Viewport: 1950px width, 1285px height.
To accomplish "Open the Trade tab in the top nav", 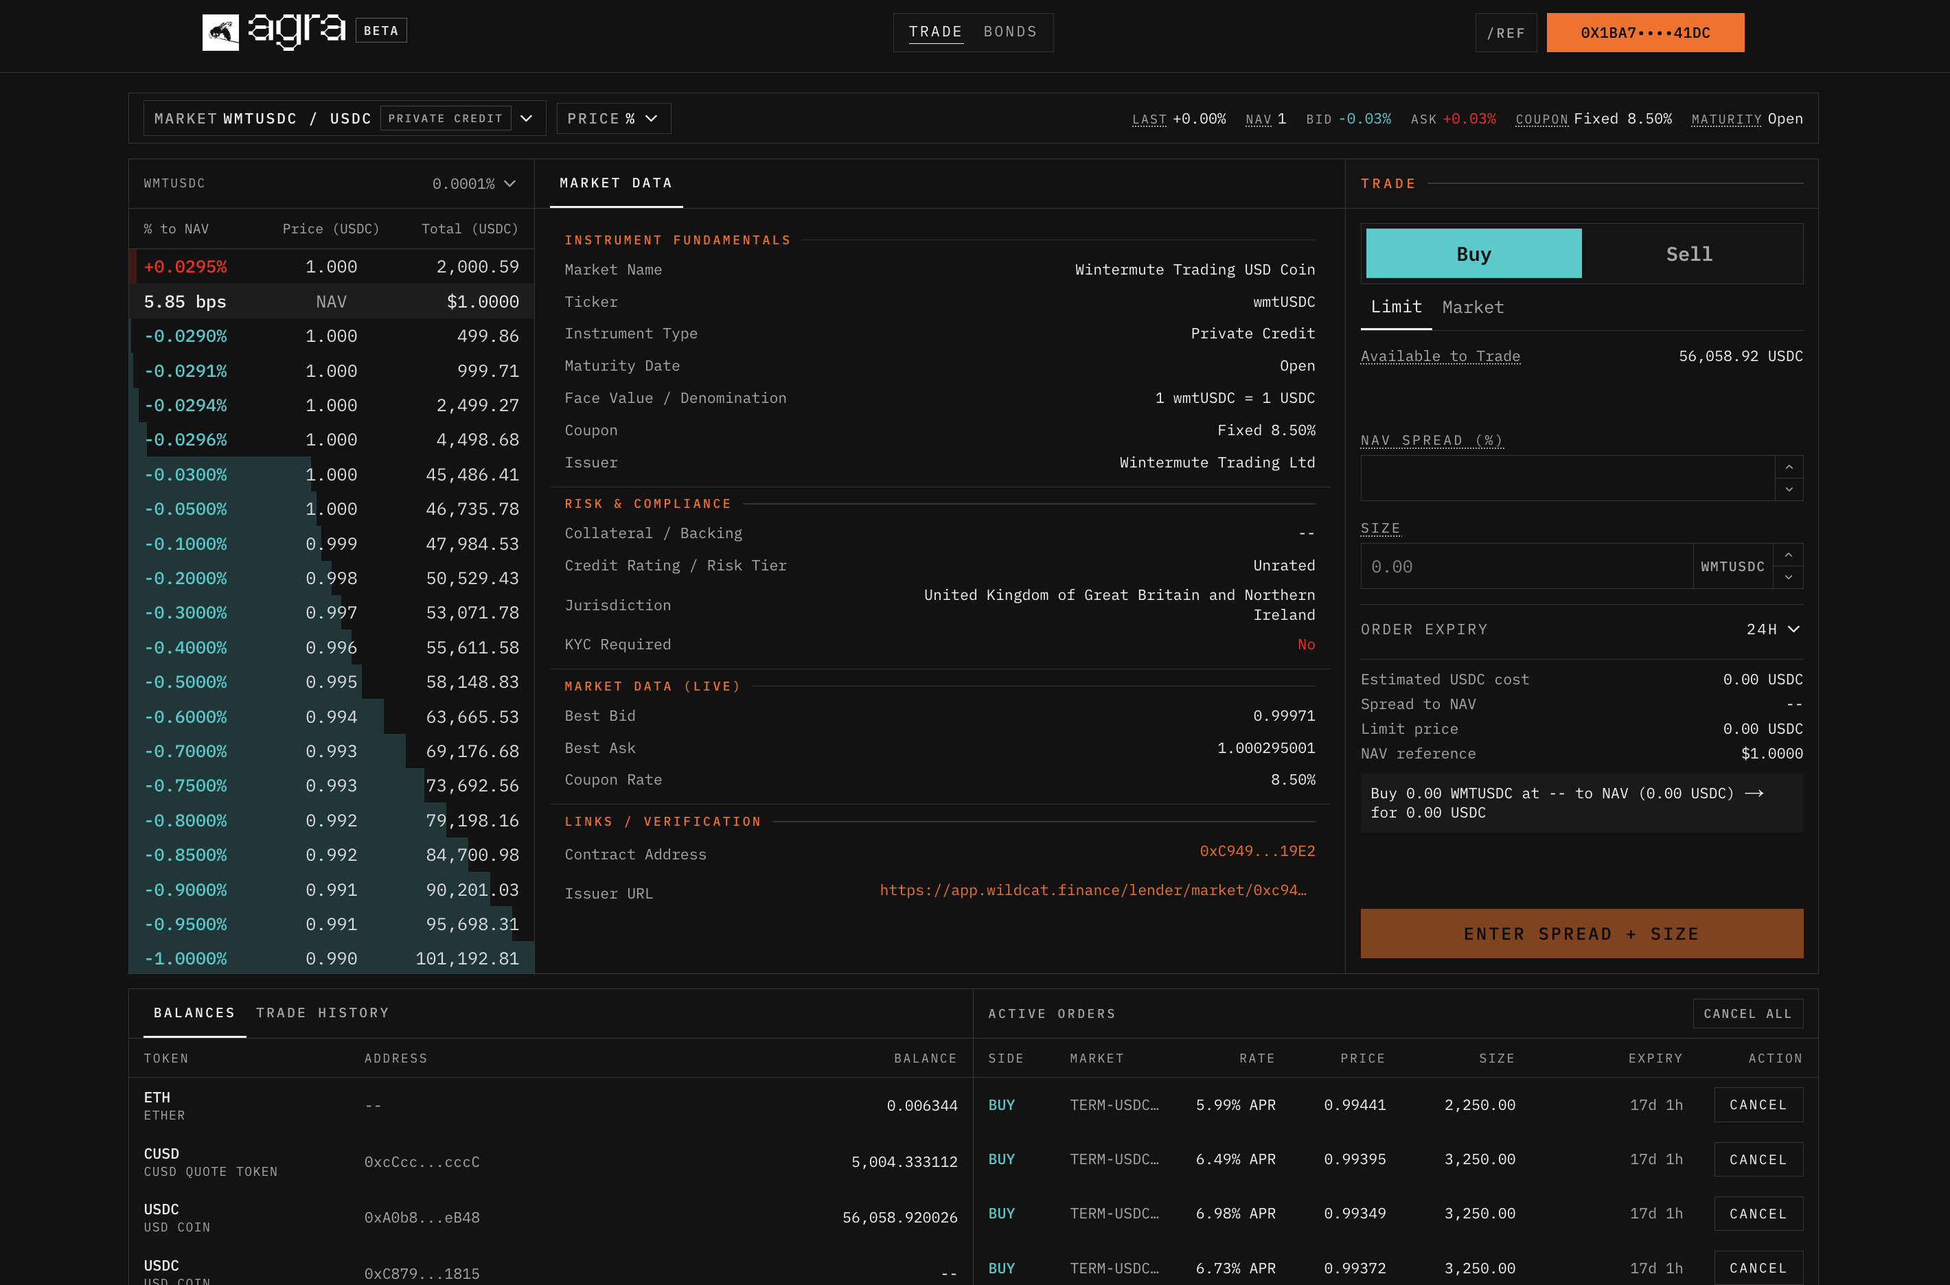I will point(935,32).
